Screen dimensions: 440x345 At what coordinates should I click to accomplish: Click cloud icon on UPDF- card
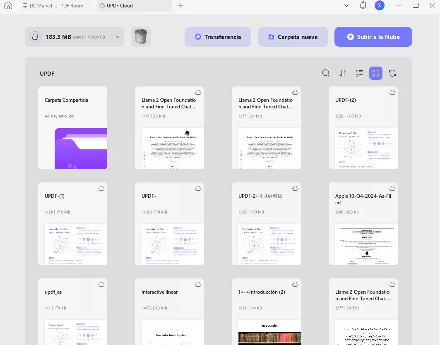pyautogui.click(x=198, y=188)
